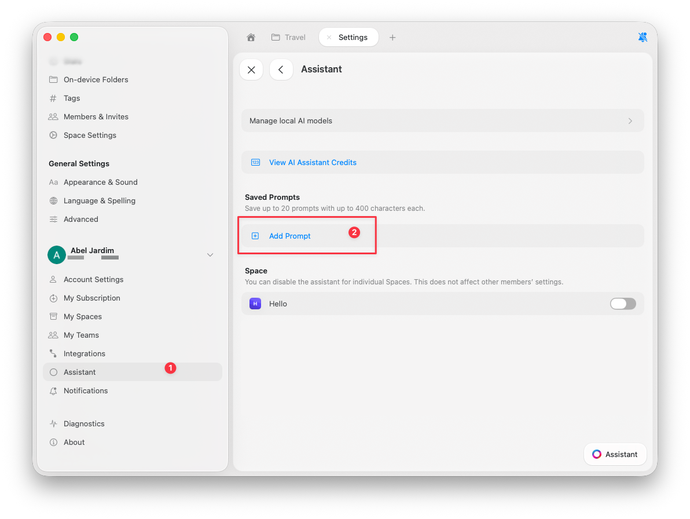Open a new tab with the plus button

pos(392,36)
